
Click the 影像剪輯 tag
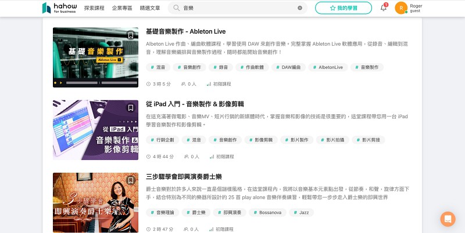261,140
